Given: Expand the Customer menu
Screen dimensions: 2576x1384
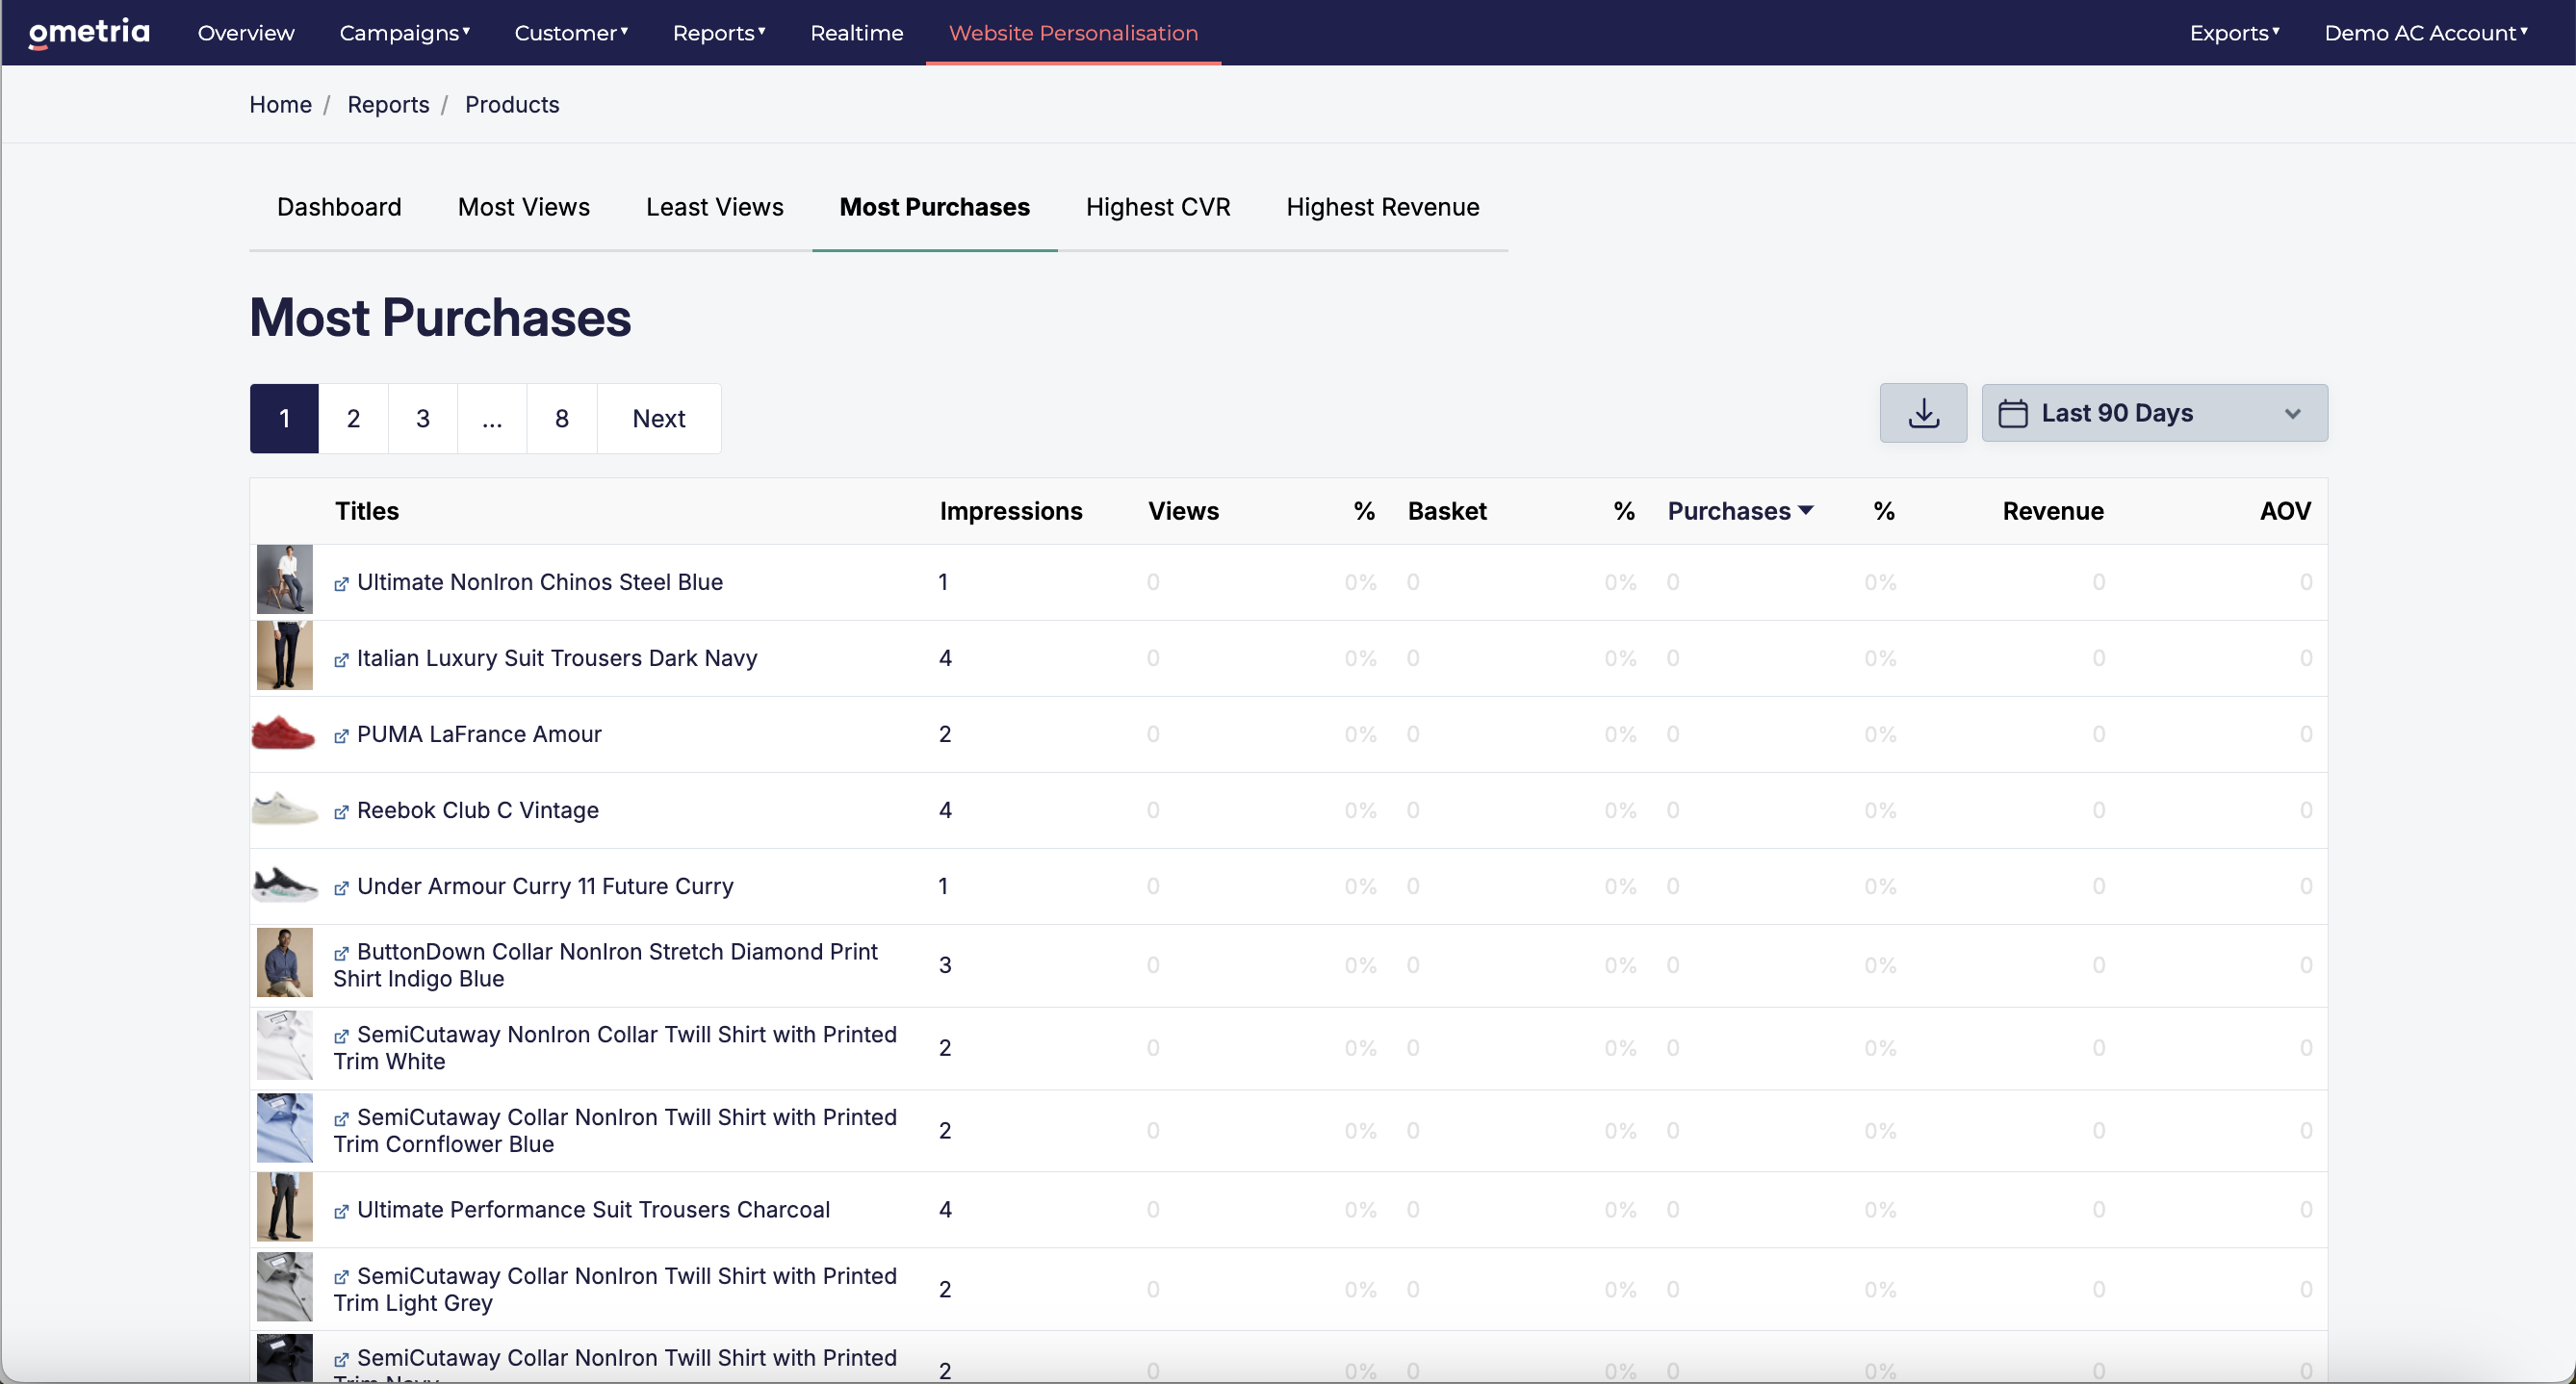Looking at the screenshot, I should coord(571,33).
